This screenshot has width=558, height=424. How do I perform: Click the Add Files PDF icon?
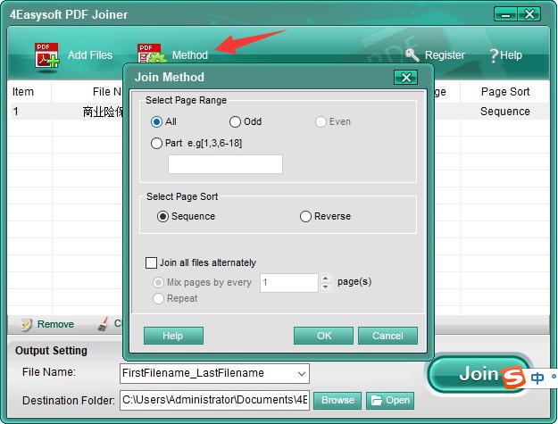46,55
